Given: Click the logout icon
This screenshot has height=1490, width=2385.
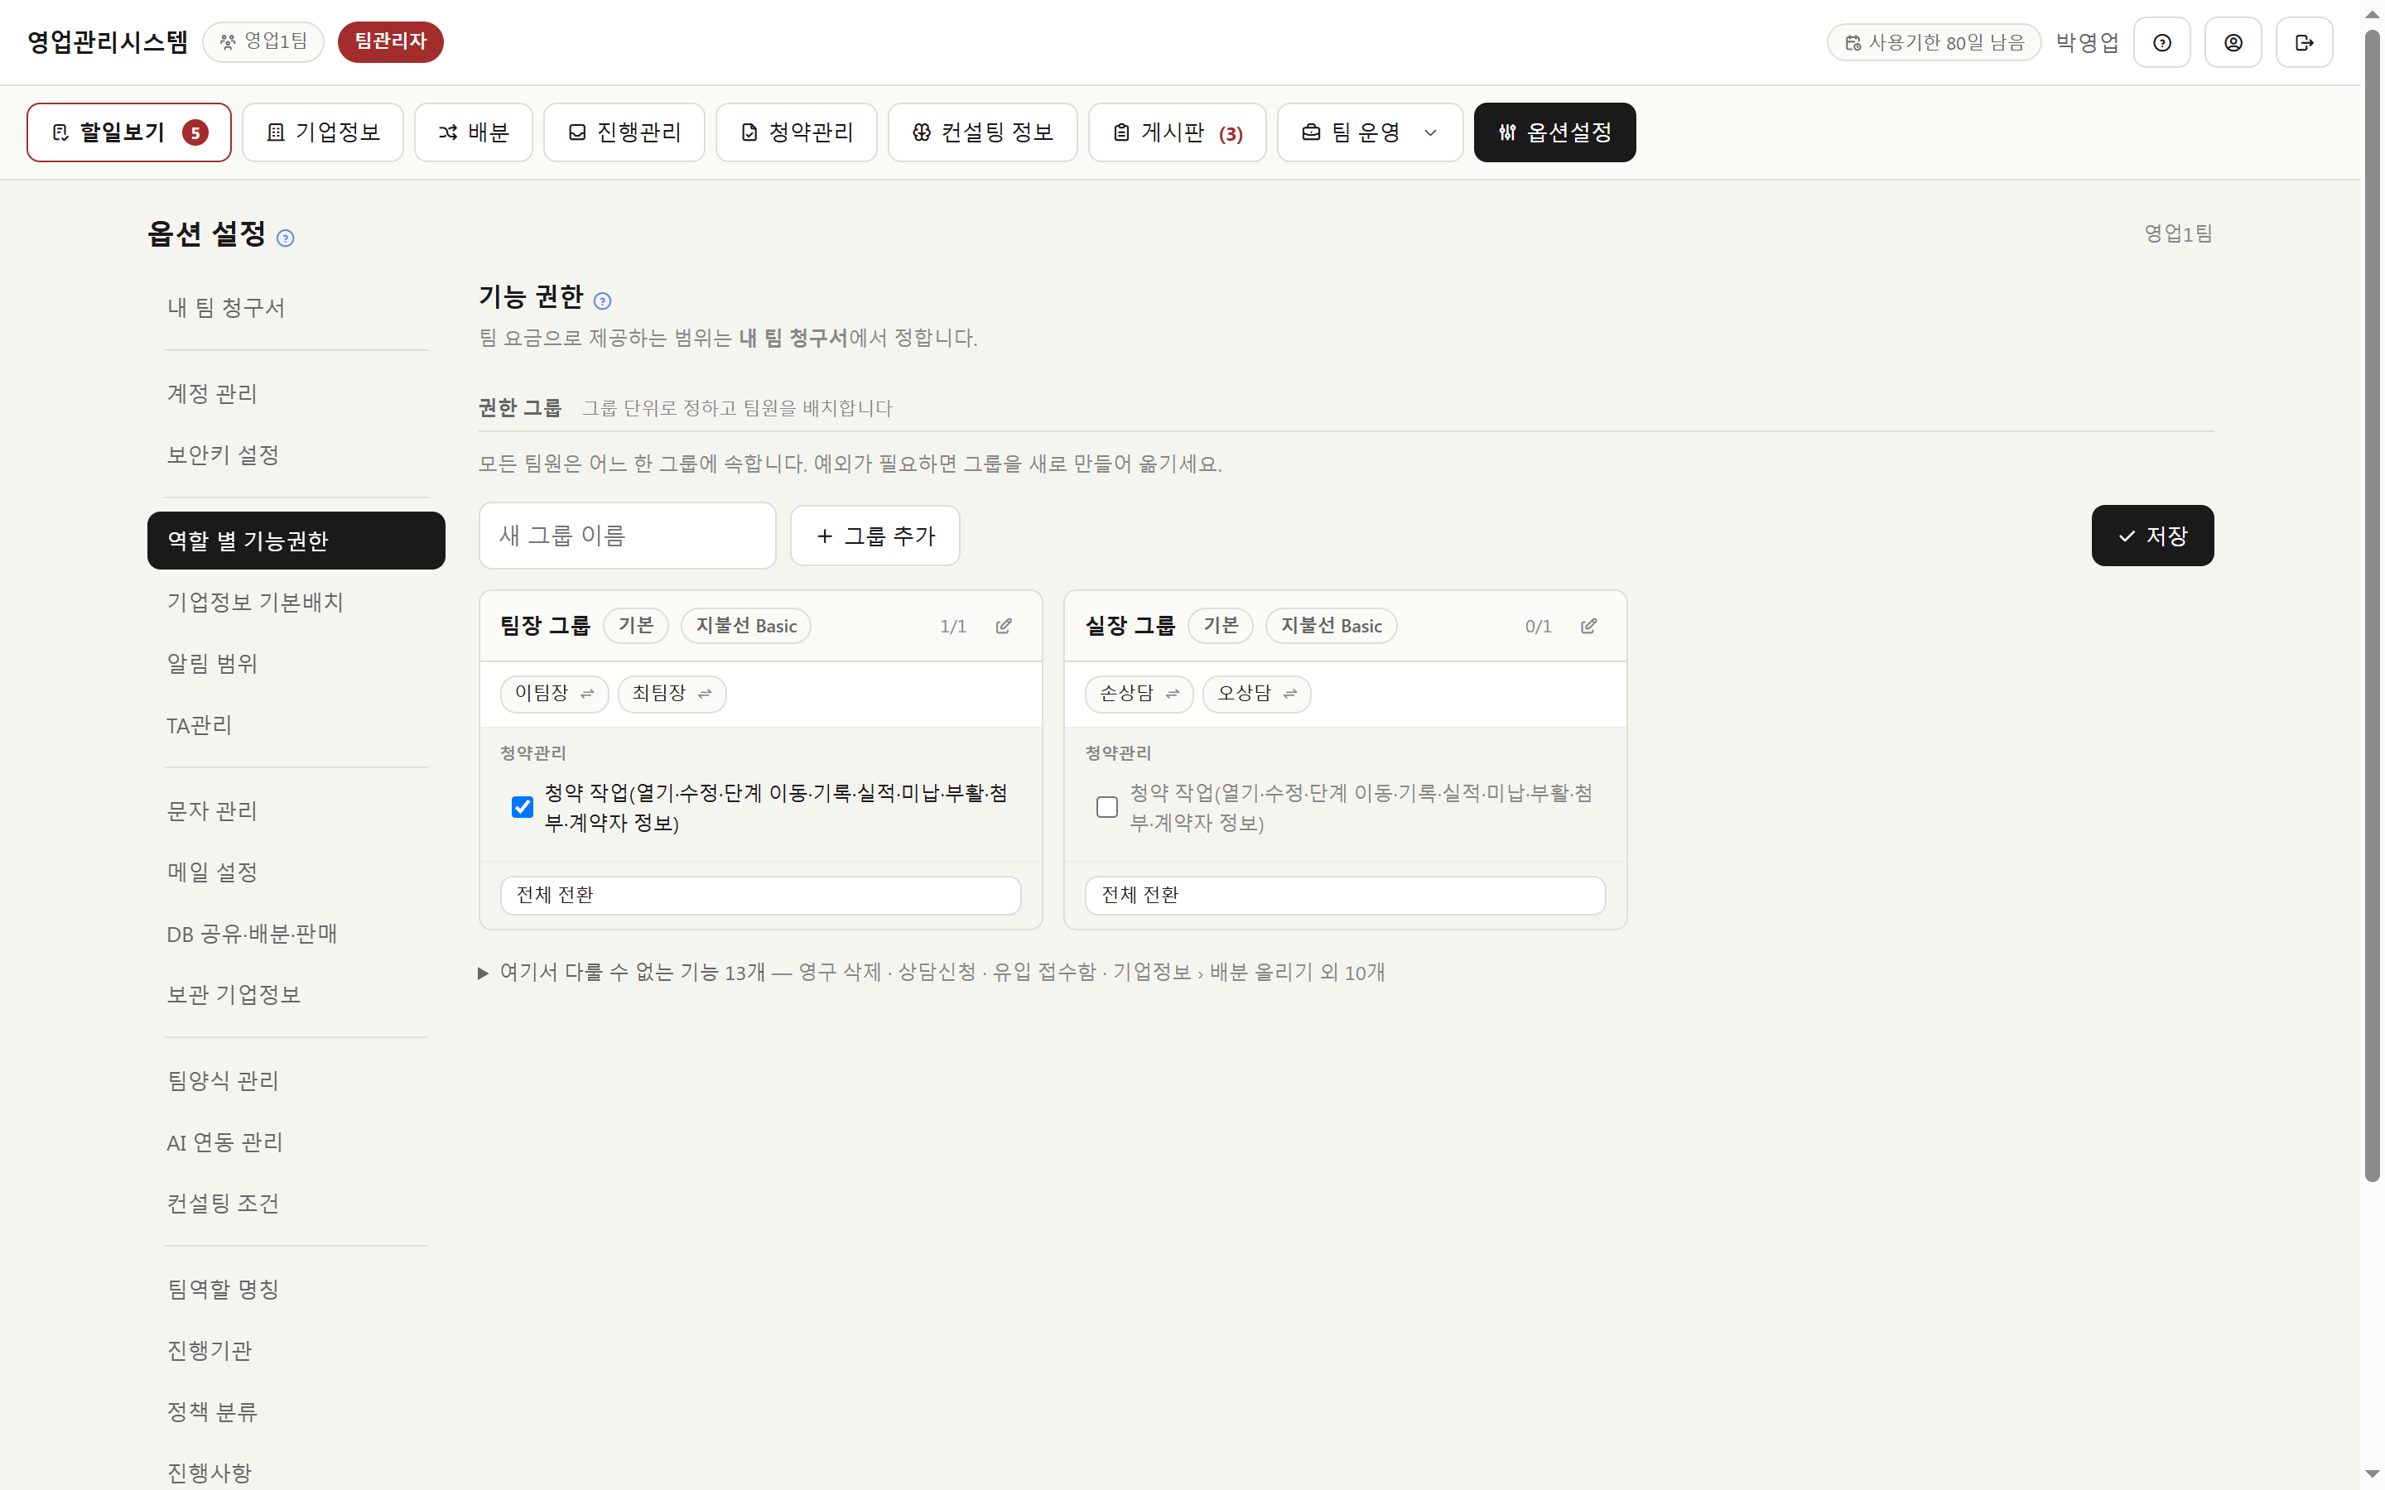Looking at the screenshot, I should pyautogui.click(x=2303, y=42).
